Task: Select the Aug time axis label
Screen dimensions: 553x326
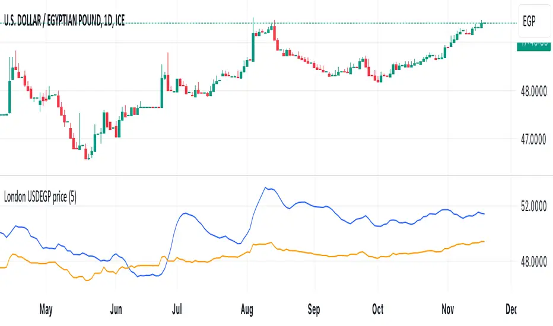Action: [248, 309]
